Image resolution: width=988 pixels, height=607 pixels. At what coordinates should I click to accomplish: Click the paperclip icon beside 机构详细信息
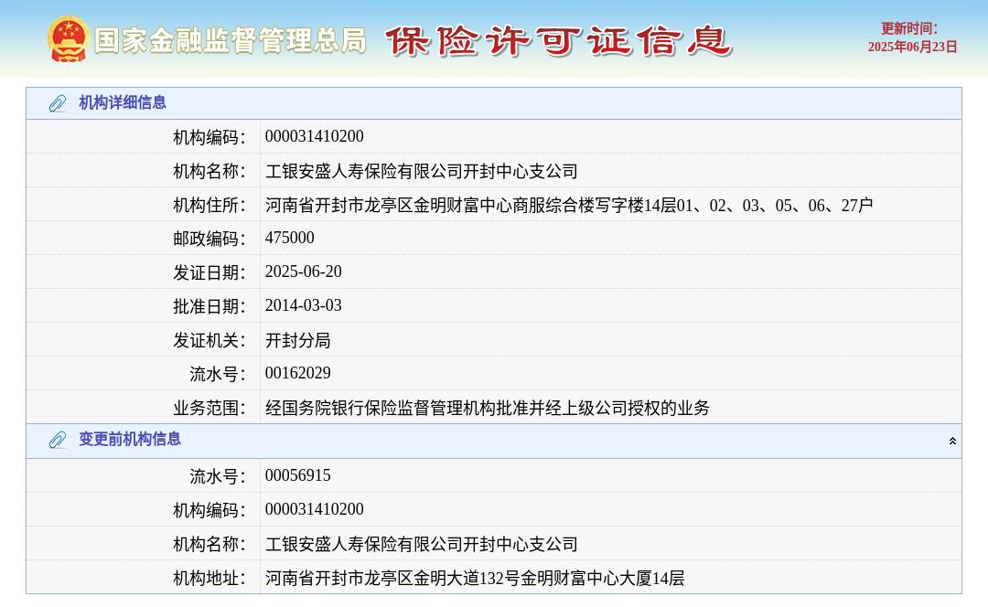pyautogui.click(x=58, y=103)
